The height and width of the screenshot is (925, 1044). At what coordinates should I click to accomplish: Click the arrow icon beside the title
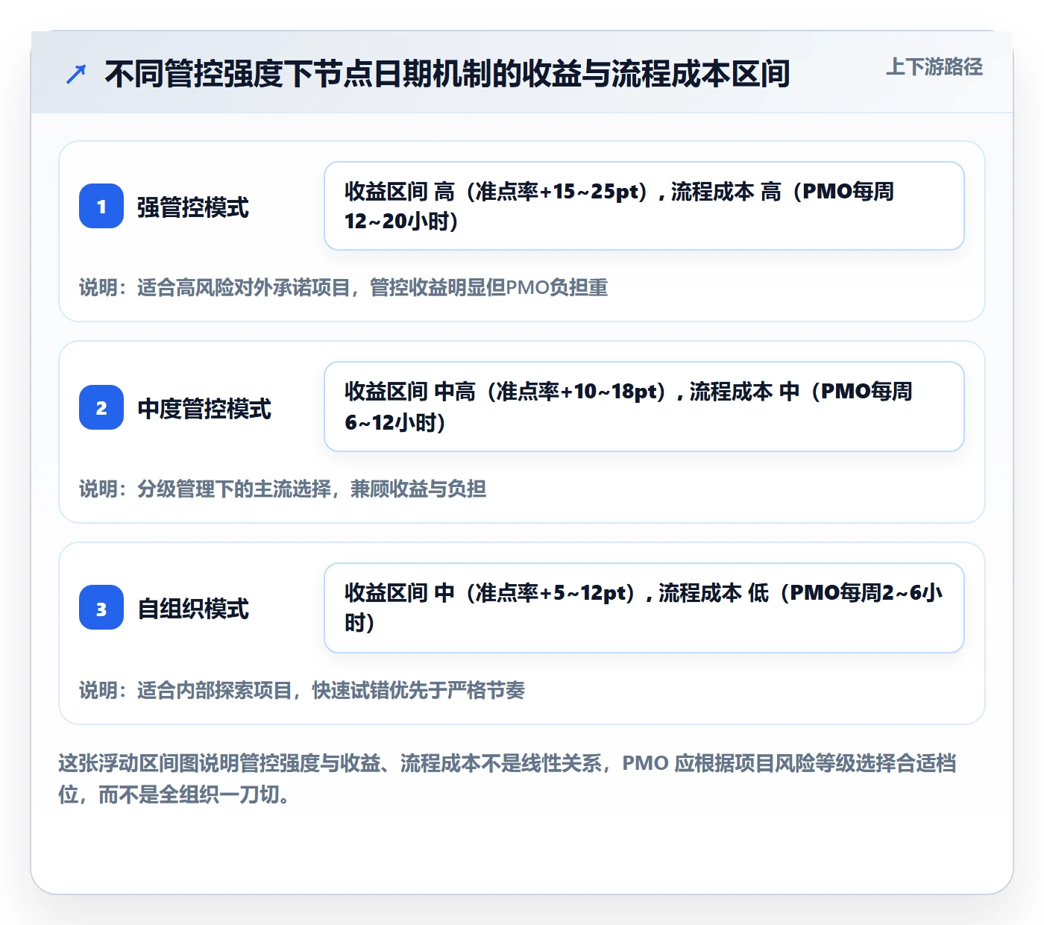76,75
